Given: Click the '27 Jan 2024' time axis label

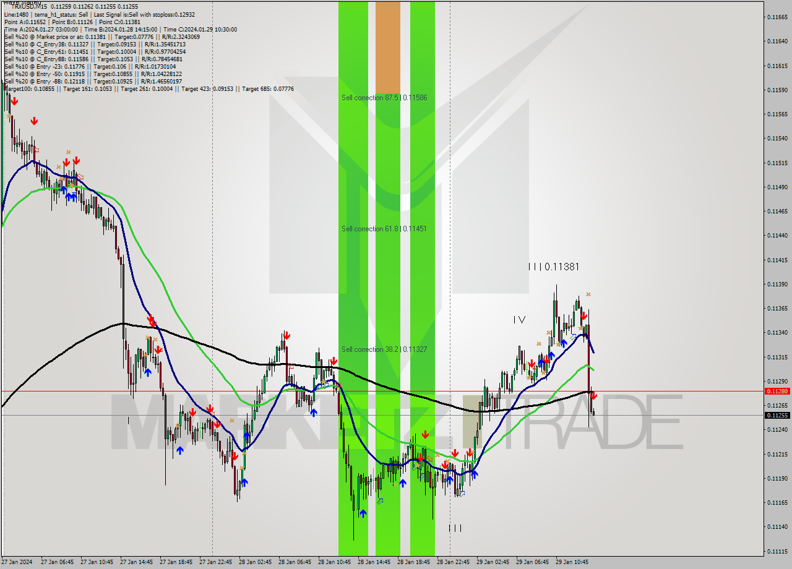Looking at the screenshot, I should coord(17,562).
